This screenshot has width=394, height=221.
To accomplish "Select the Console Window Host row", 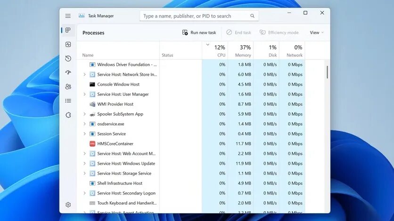I will (191, 85).
